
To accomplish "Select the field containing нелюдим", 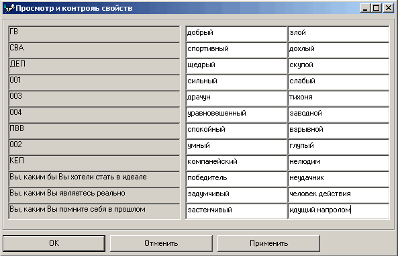I will 338,163.
